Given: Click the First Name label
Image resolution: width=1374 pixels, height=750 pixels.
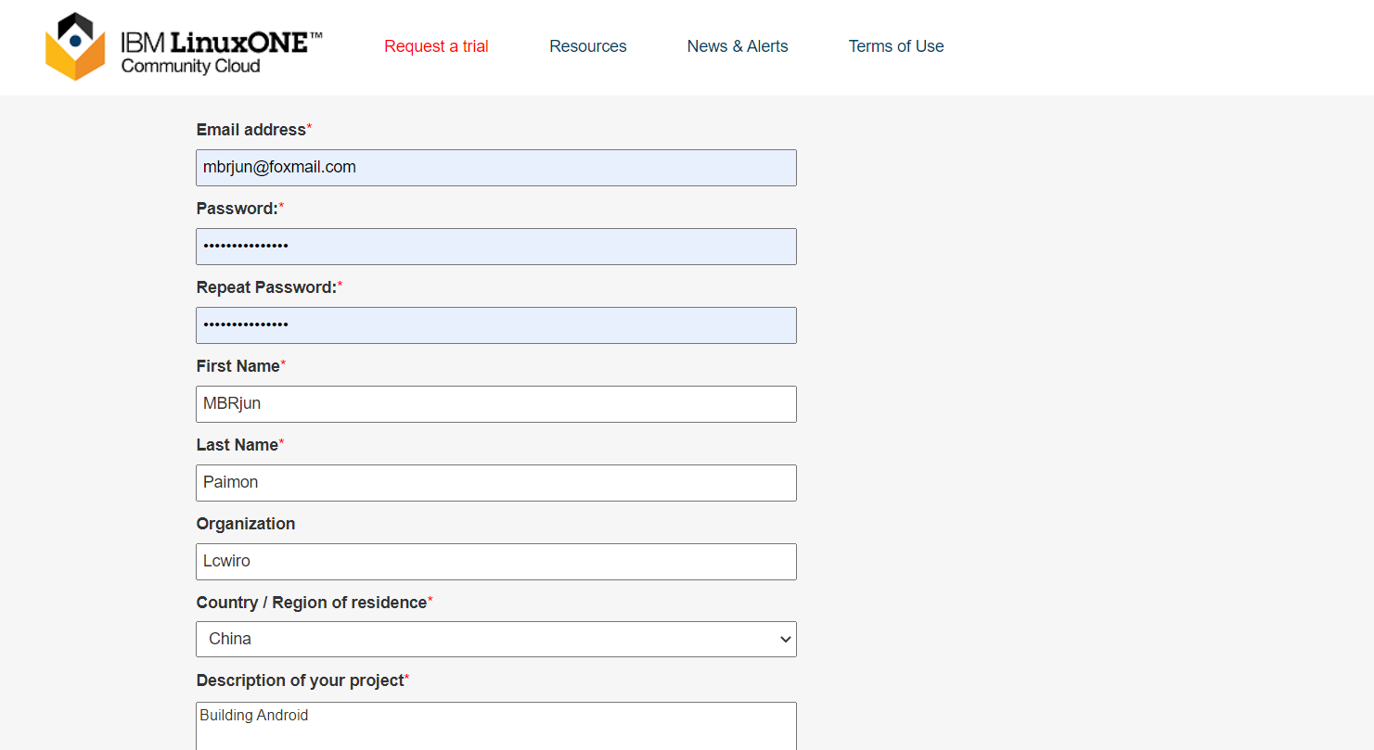Looking at the screenshot, I should (x=238, y=366).
